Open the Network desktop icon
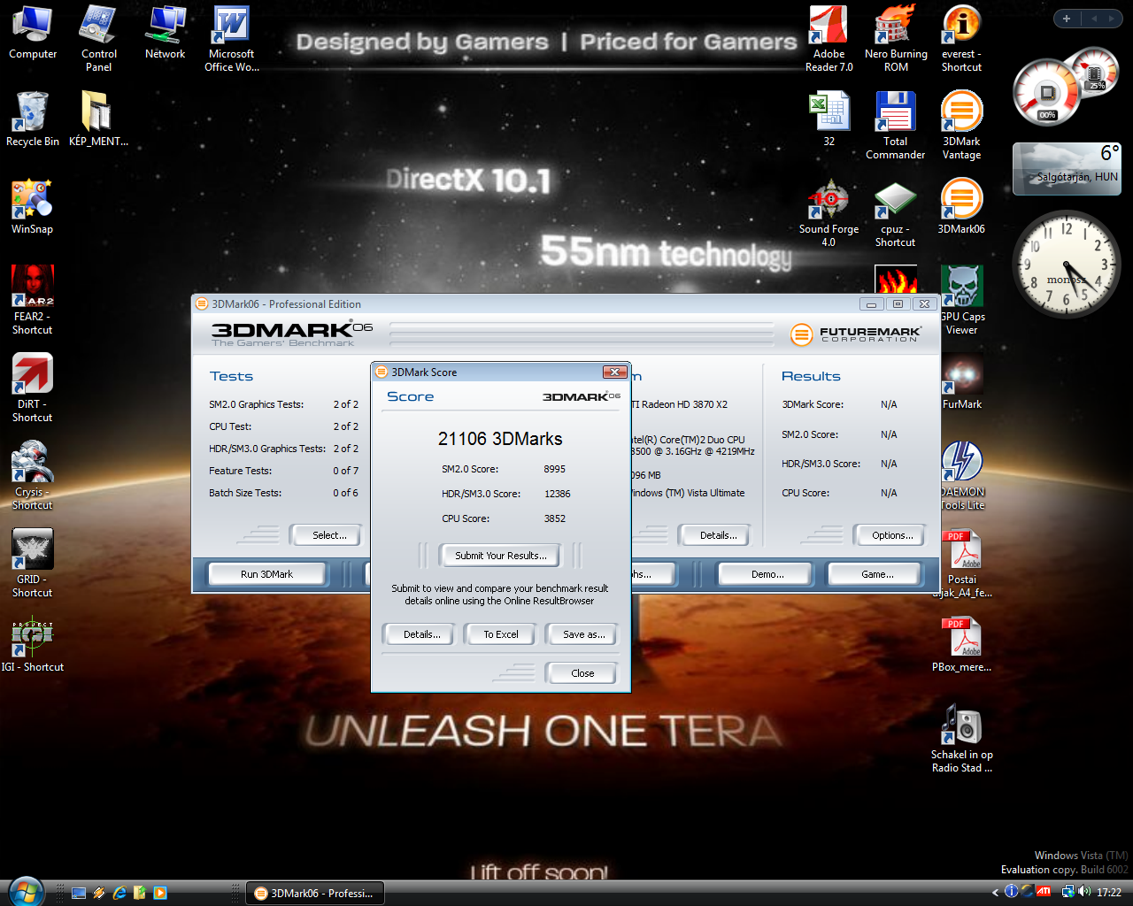1133x906 pixels. tap(166, 33)
